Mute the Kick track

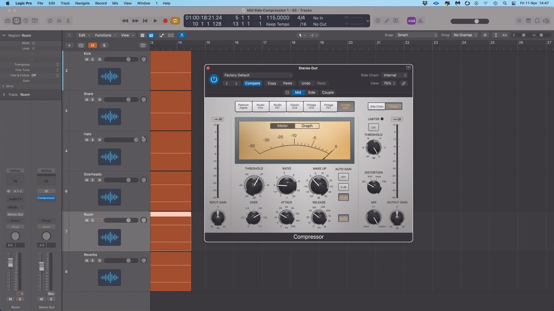pos(86,59)
